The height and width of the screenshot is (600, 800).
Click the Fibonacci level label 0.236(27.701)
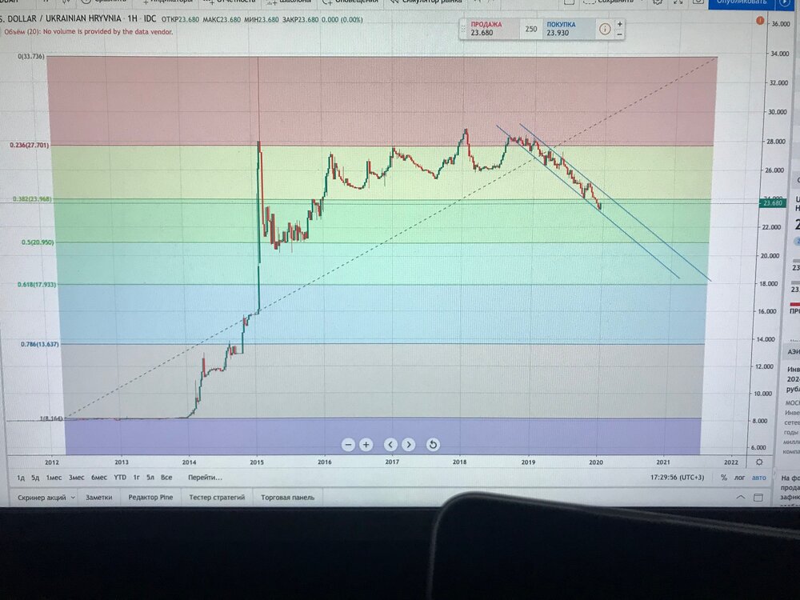tap(30, 146)
